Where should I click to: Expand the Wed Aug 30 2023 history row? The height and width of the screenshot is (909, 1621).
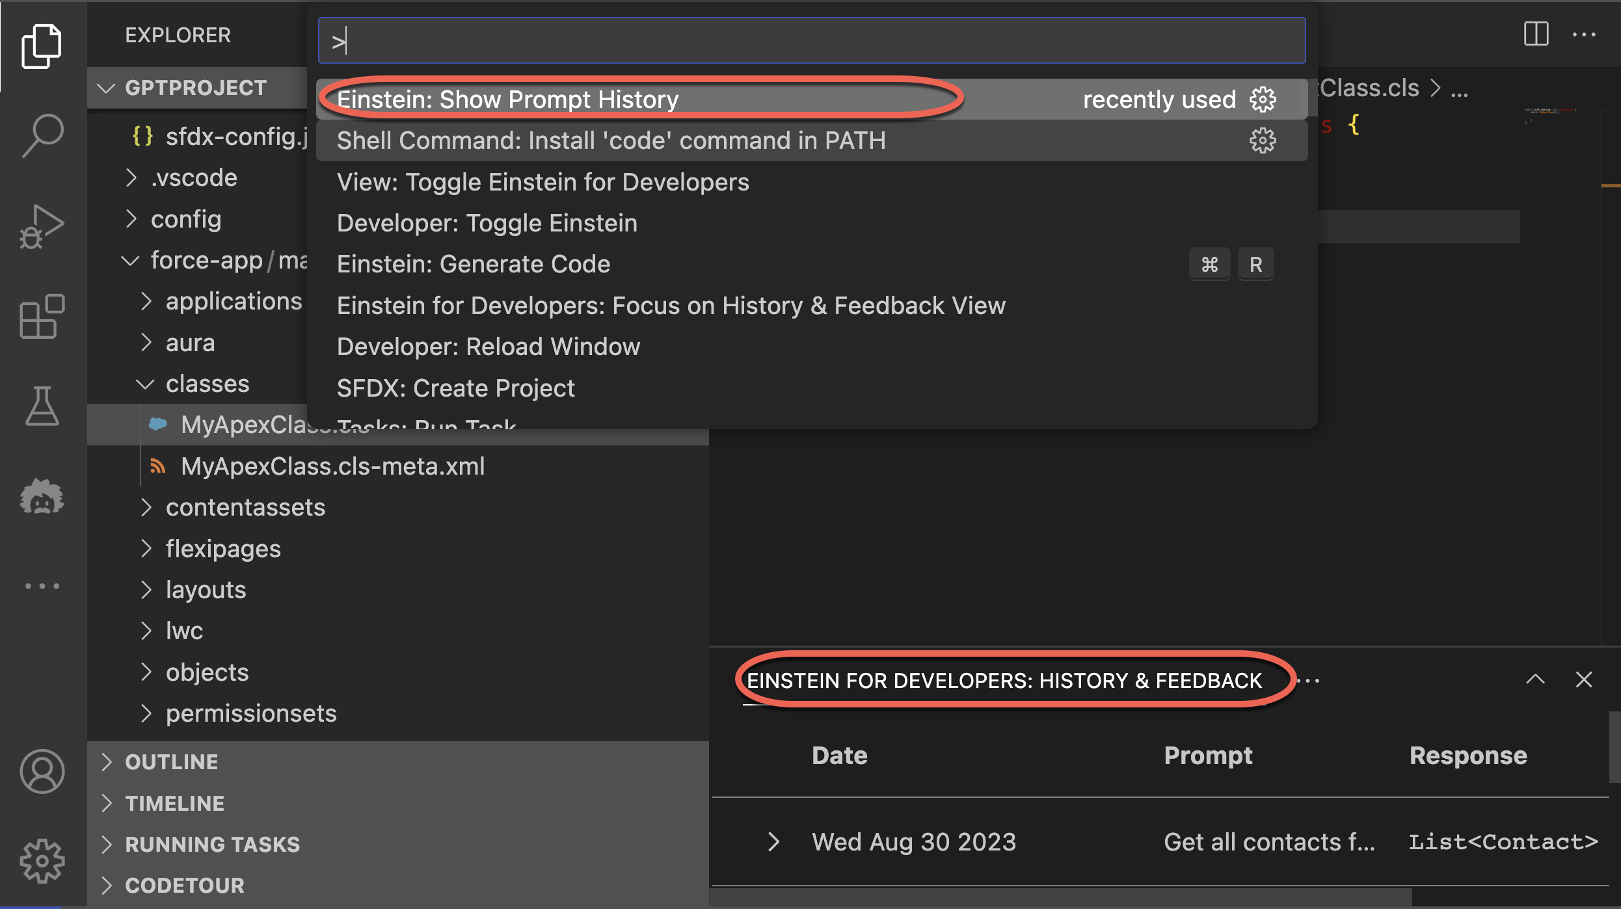773,841
